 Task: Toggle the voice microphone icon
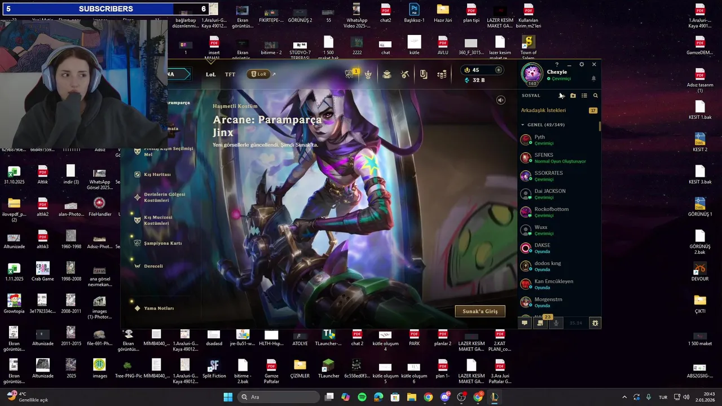(x=556, y=323)
